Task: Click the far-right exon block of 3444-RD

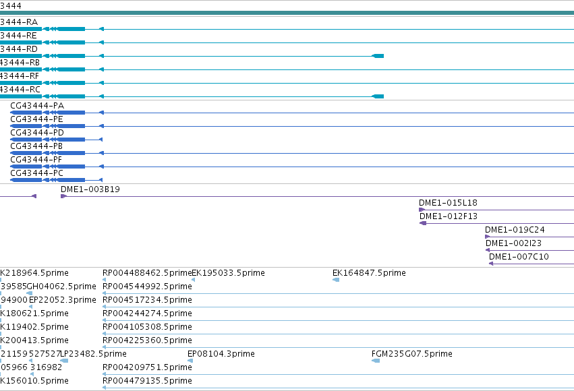Action: coord(378,56)
